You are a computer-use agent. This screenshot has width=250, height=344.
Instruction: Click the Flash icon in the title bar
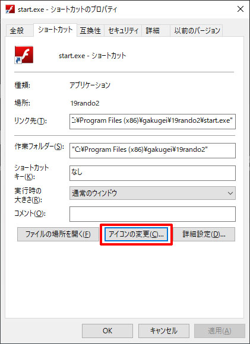pyautogui.click(x=10, y=9)
